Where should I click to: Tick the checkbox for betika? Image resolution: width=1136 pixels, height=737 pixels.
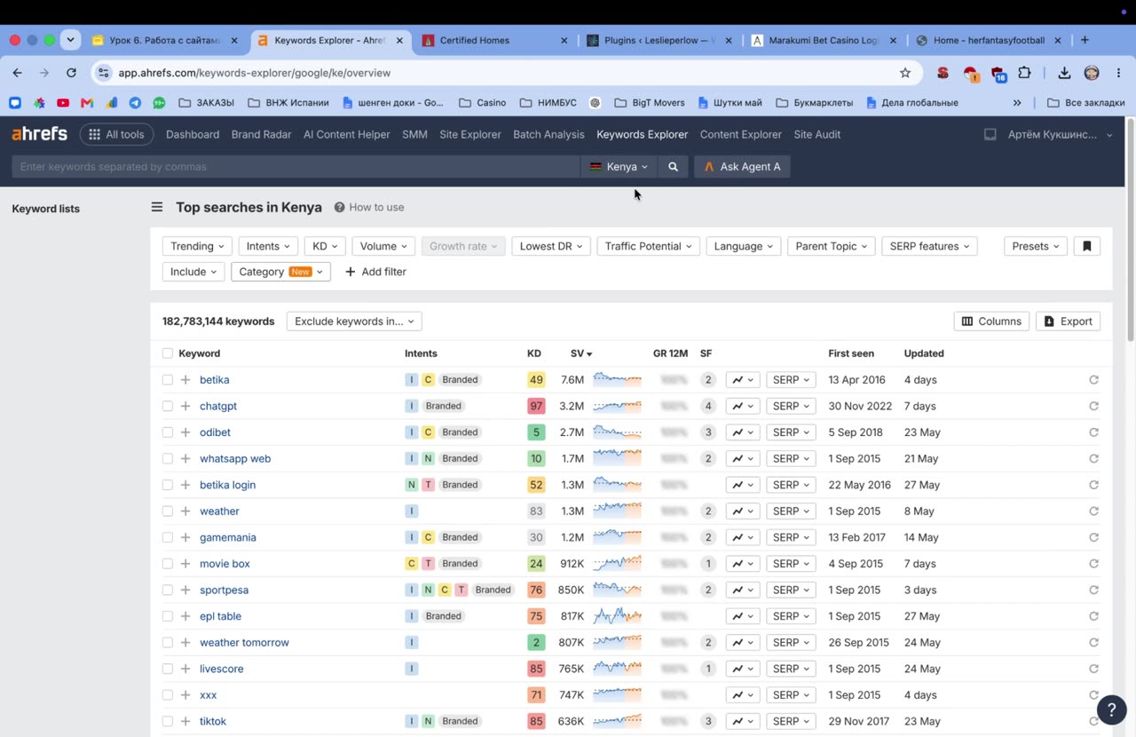coord(168,380)
